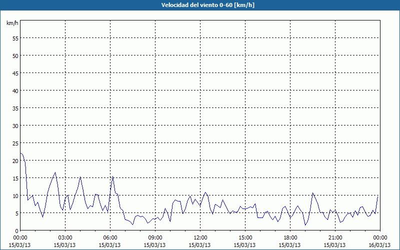Click the wind peak just after 06:00
The image size is (400, 250).
pos(113,176)
